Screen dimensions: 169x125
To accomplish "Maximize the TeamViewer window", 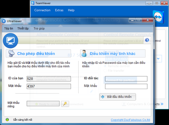I will tap(157, 3).
